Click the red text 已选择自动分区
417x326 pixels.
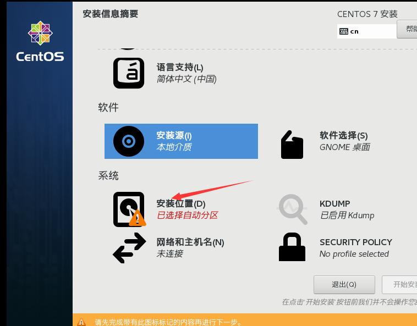[x=187, y=215]
